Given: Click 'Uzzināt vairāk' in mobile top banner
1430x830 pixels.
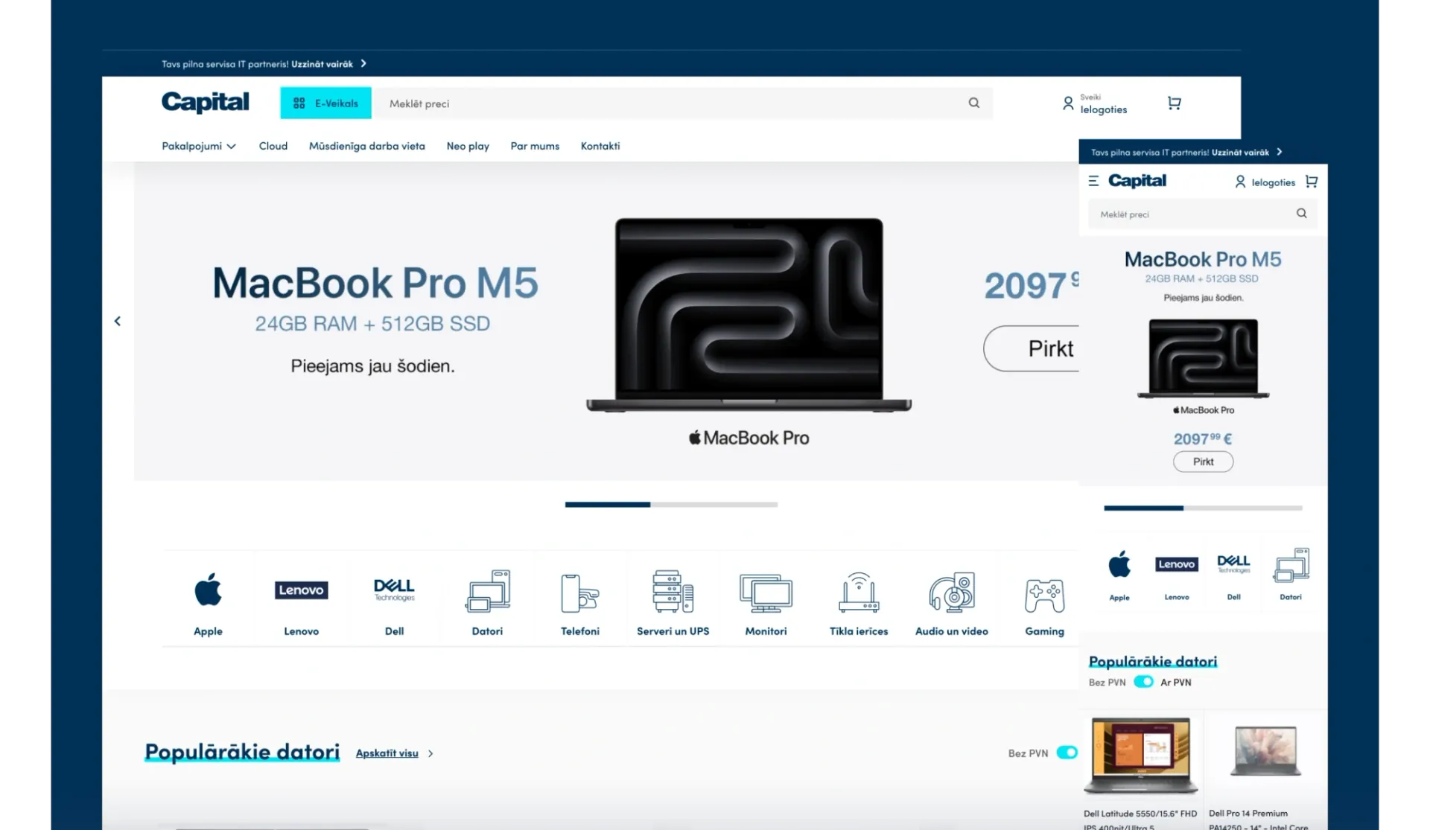Looking at the screenshot, I should click(1240, 153).
